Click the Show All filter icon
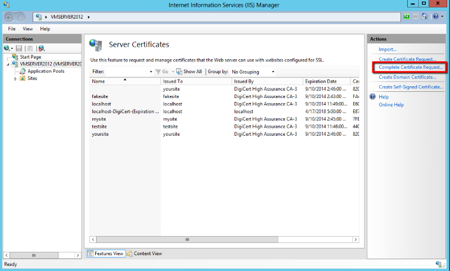Screen dimensions: 450x271 [179, 72]
